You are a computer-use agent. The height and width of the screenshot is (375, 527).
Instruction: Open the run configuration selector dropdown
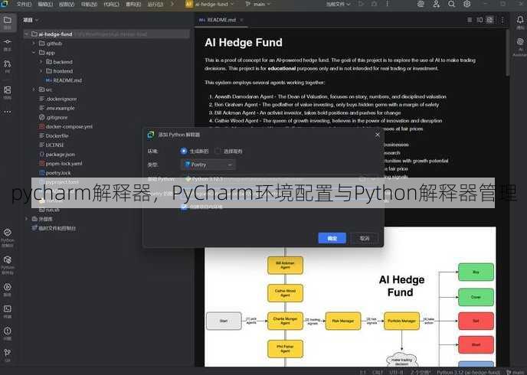click(338, 5)
